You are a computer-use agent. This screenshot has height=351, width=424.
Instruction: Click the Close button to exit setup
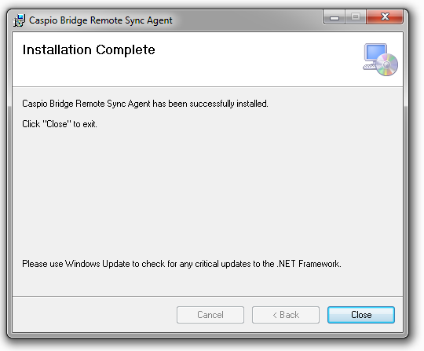(x=361, y=315)
